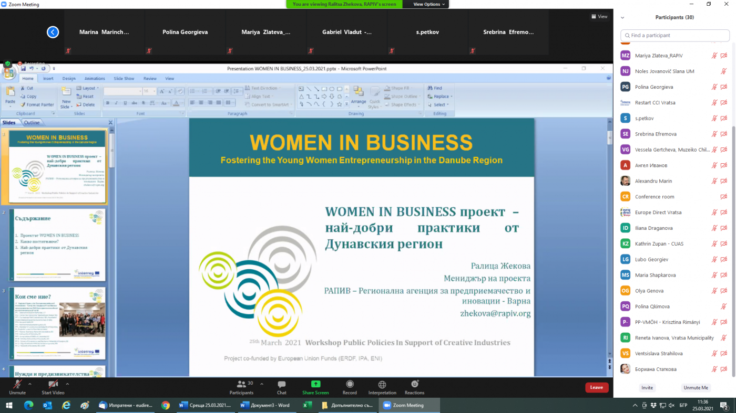The width and height of the screenshot is (736, 413).
Task: Click the Clear Formatting icon
Action: 180,91
